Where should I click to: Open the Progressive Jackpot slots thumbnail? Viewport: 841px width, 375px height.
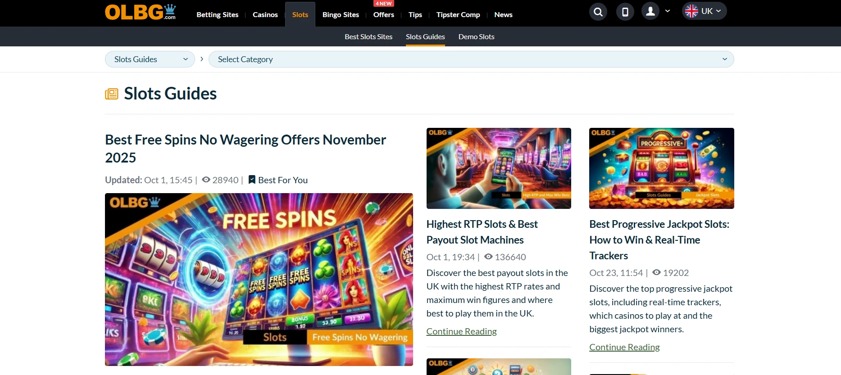(x=662, y=168)
